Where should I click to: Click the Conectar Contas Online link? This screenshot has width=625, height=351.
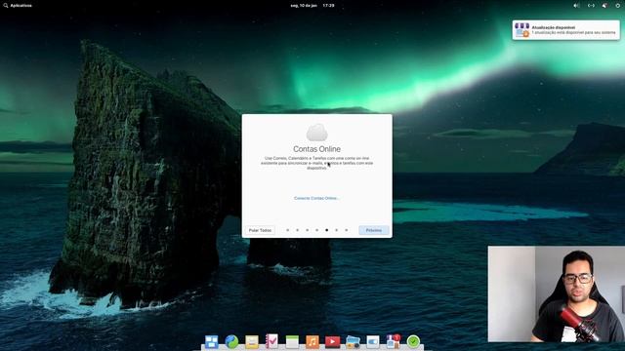[316, 198]
